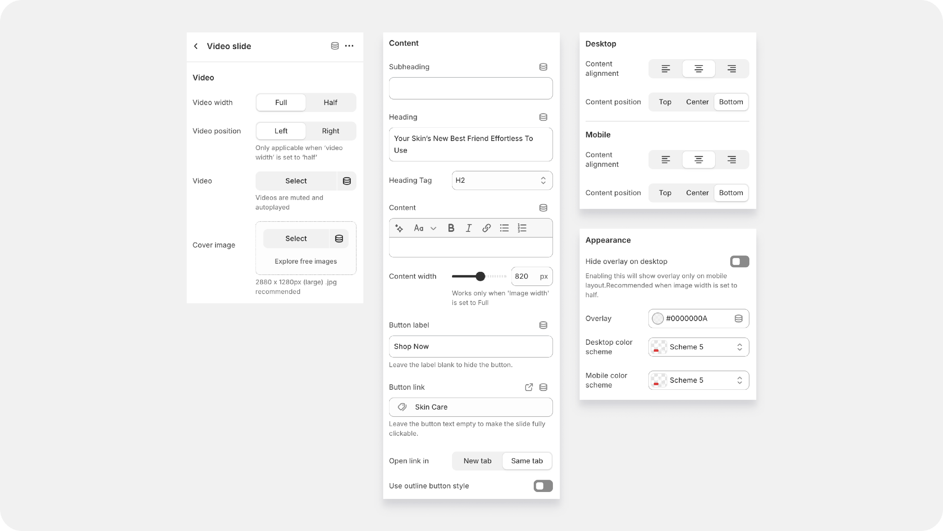The height and width of the screenshot is (531, 943).
Task: Toggle Use outline button style switch
Action: coord(543,486)
